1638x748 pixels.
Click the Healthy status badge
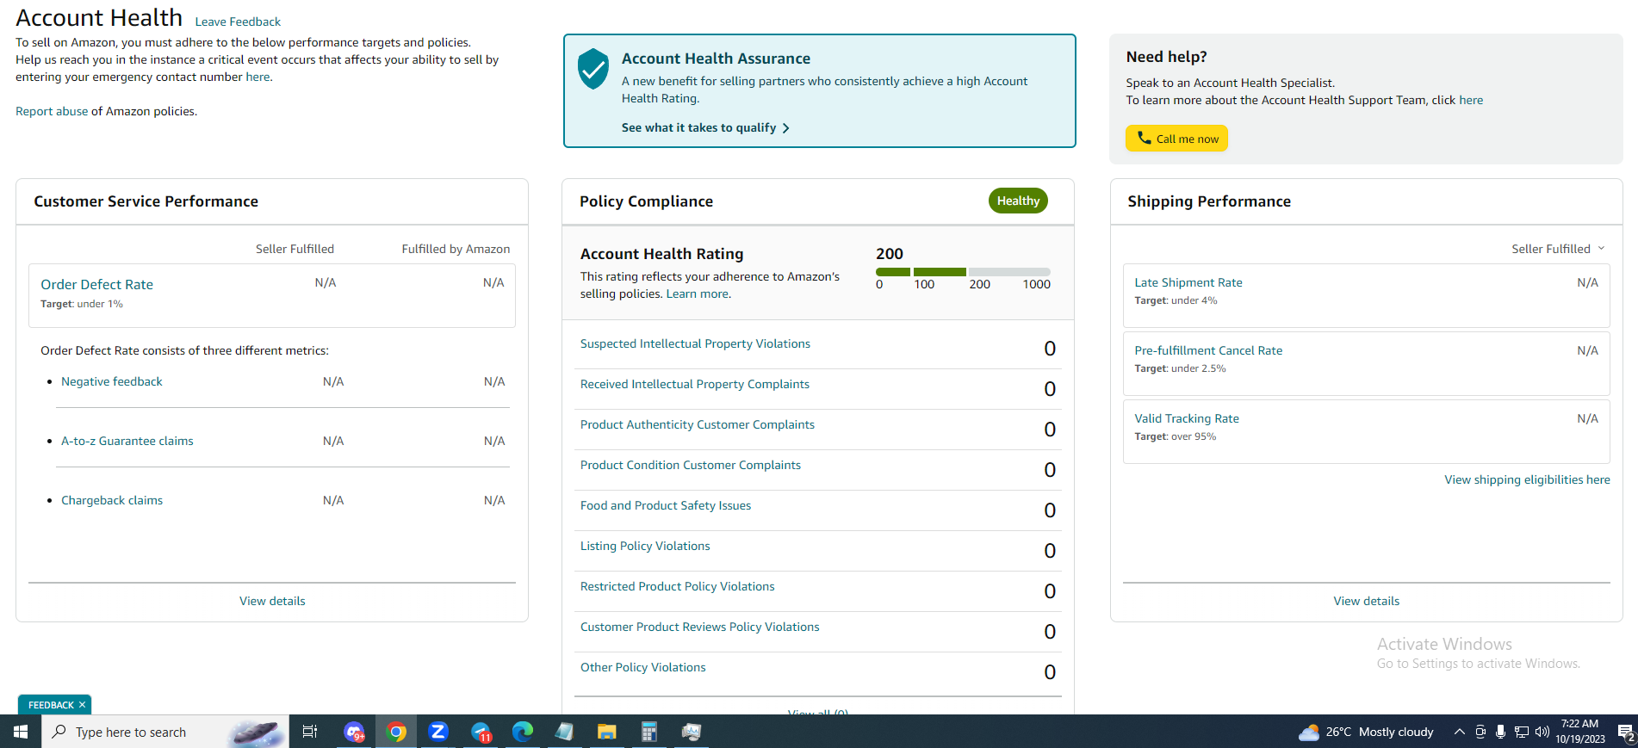point(1018,201)
